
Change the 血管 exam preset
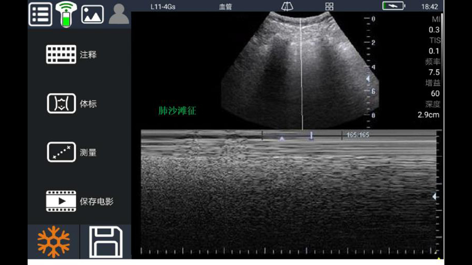pos(225,7)
